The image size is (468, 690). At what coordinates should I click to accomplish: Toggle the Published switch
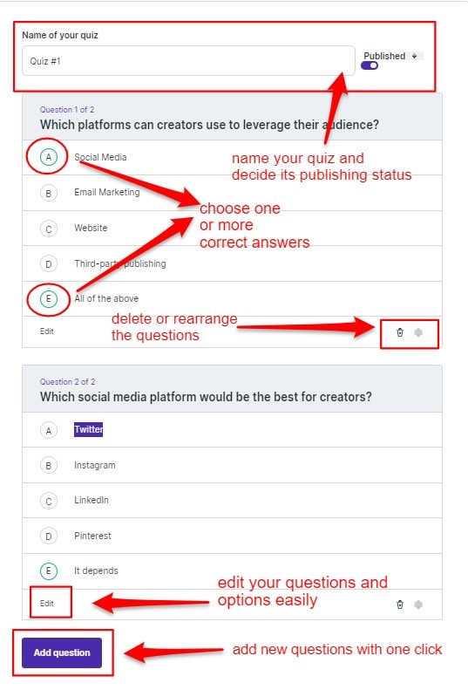point(370,65)
